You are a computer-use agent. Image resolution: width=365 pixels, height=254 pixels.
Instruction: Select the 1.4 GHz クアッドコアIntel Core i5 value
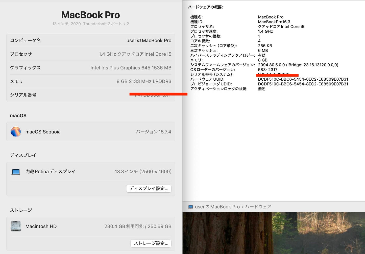pyautogui.click(x=135, y=54)
